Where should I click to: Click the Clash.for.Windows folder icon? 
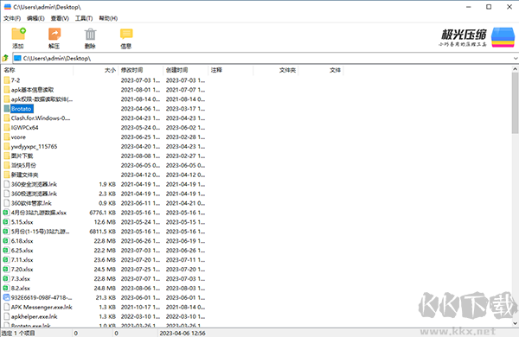[7, 118]
